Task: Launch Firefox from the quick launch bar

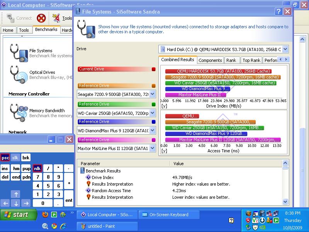Action: click(45, 215)
